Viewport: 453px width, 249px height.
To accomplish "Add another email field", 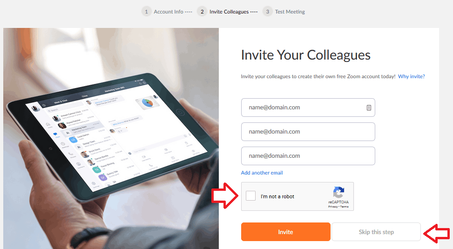I will coord(262,173).
